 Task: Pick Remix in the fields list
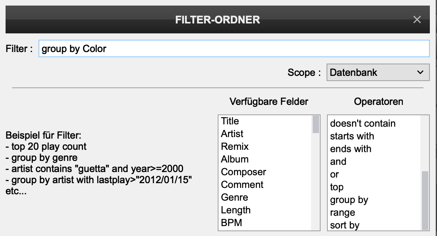pyautogui.click(x=235, y=147)
